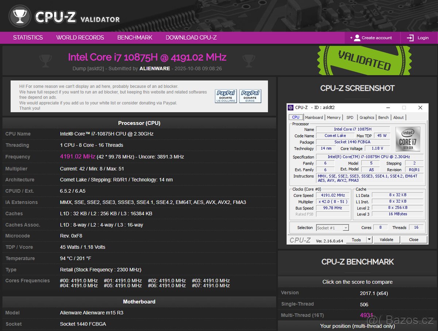Screen dimensions: 438x331
Task: Open the Socket #1 selection dropdown
Action: [332, 227]
